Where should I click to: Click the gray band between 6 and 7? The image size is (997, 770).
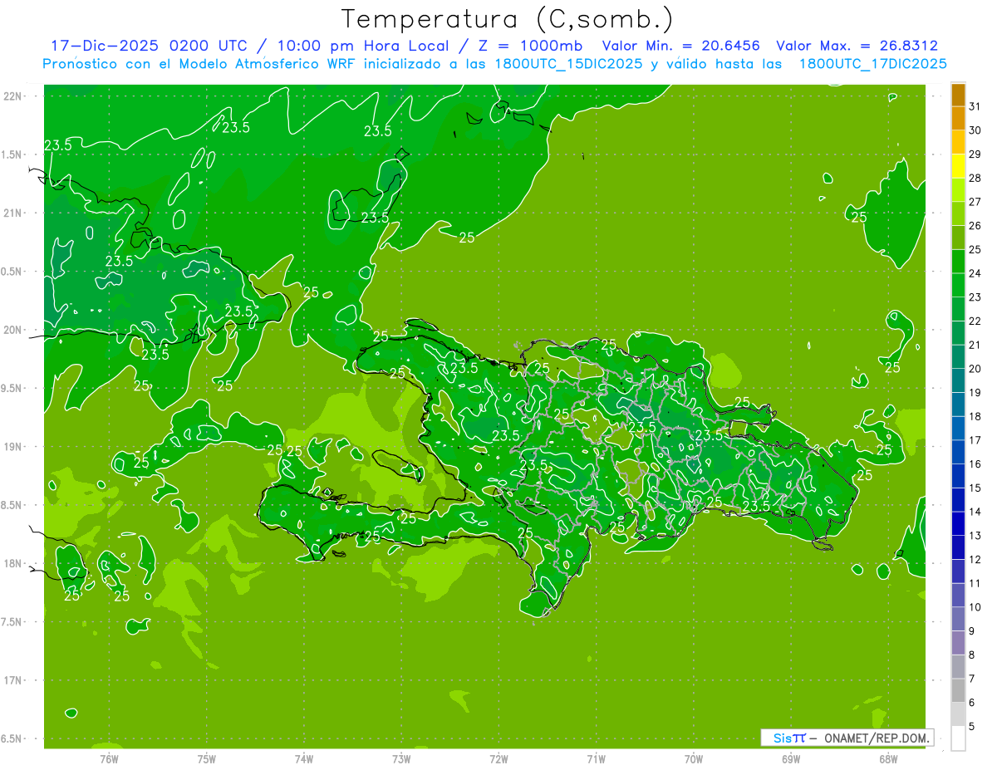958,690
